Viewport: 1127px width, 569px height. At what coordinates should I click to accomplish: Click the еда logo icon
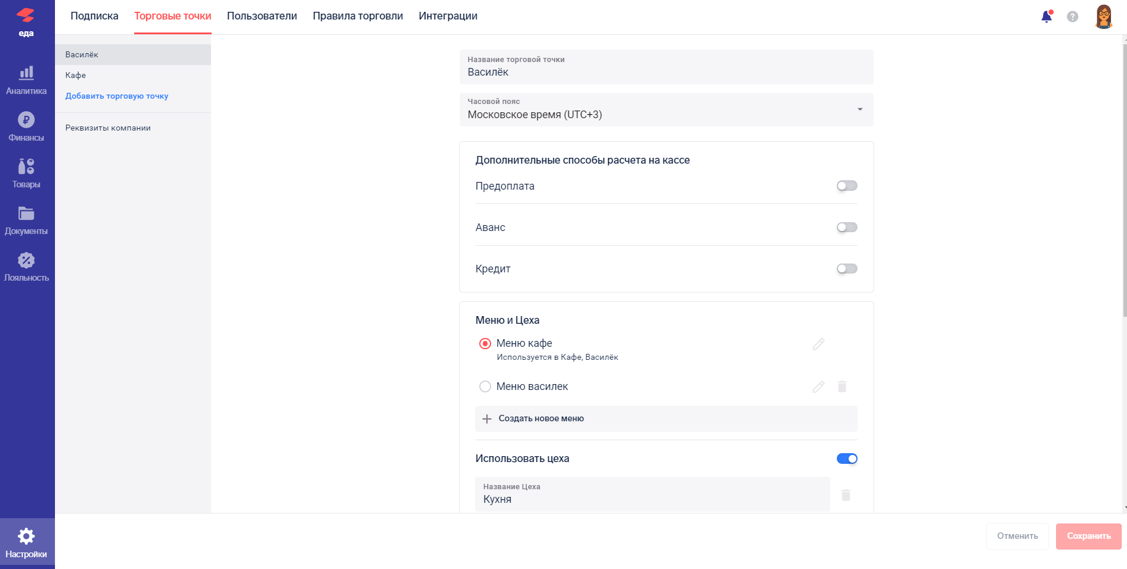coord(26,22)
